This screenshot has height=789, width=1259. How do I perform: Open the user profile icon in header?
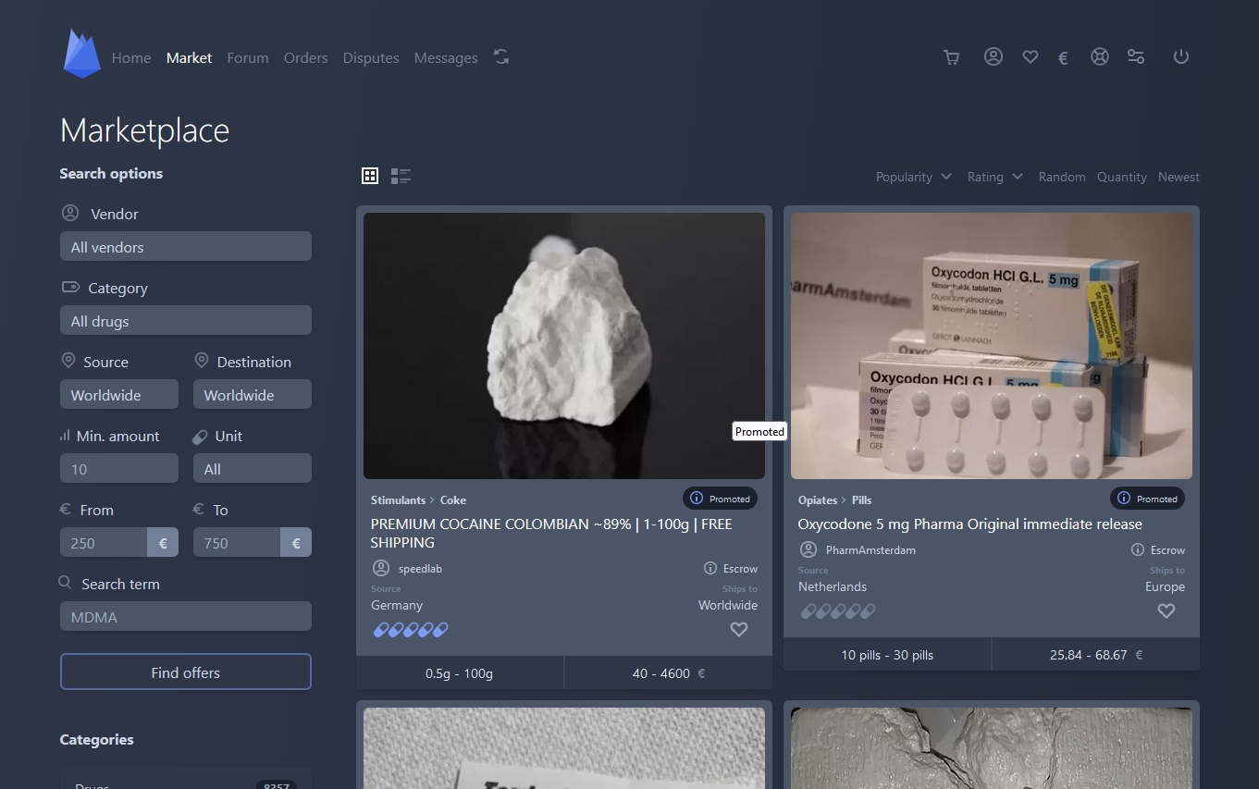pyautogui.click(x=994, y=56)
